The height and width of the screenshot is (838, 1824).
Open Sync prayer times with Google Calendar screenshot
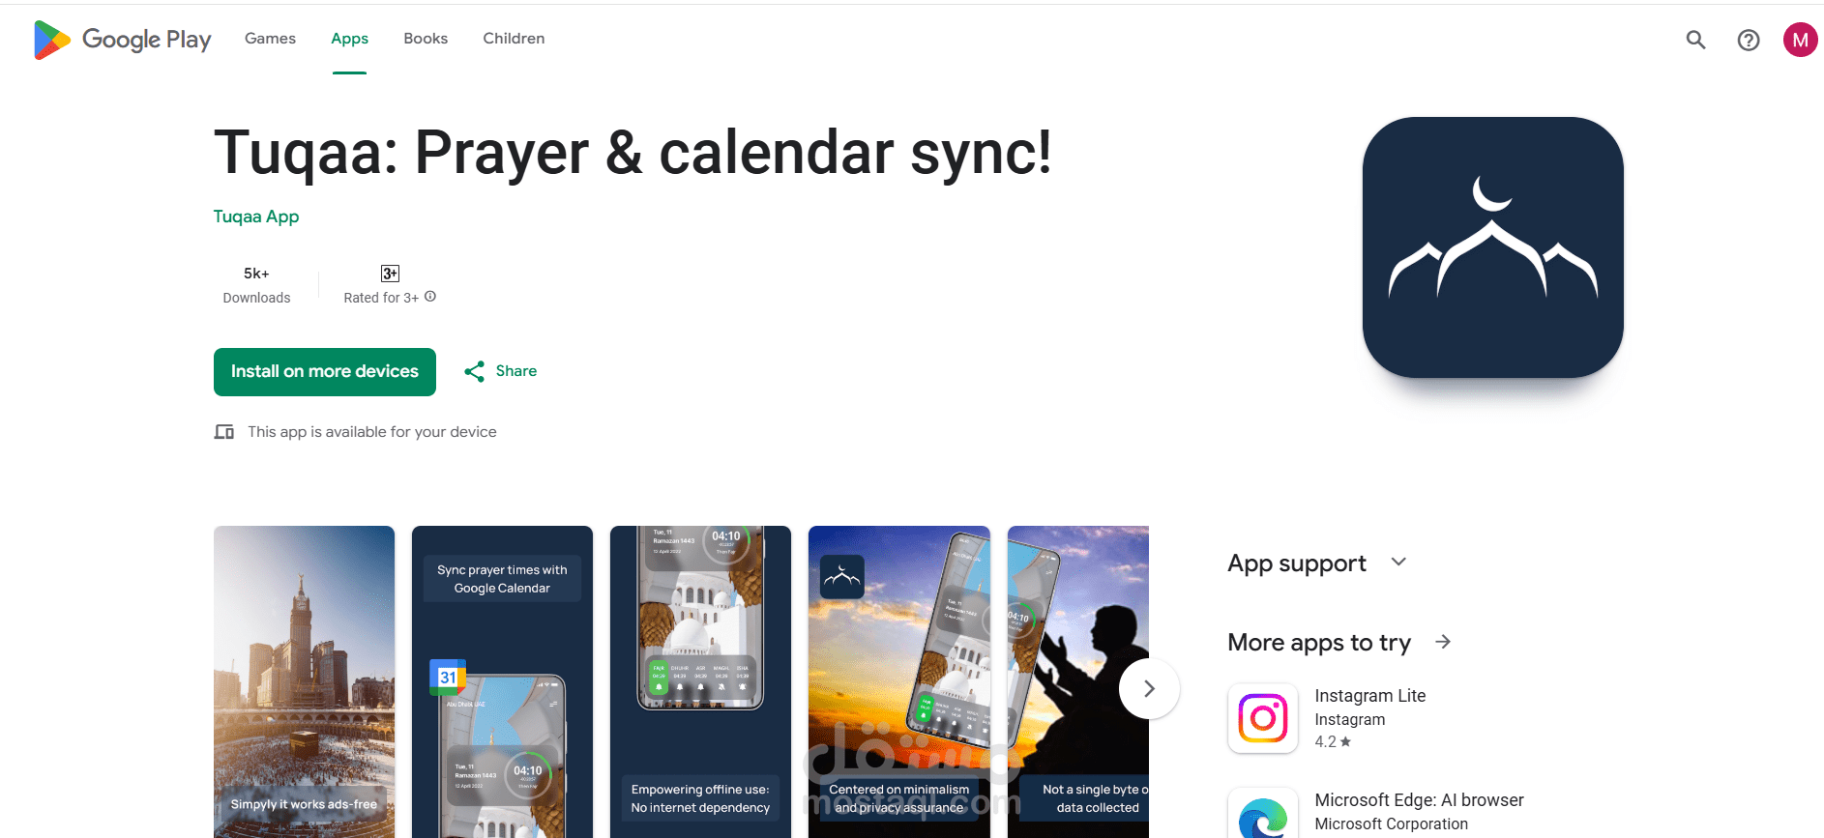pyautogui.click(x=502, y=681)
